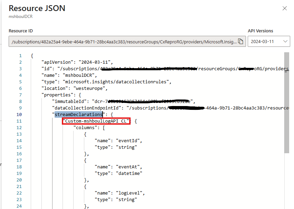Click the "datetime" type value on line 19
The width and height of the screenshot is (294, 209).
click(129, 173)
